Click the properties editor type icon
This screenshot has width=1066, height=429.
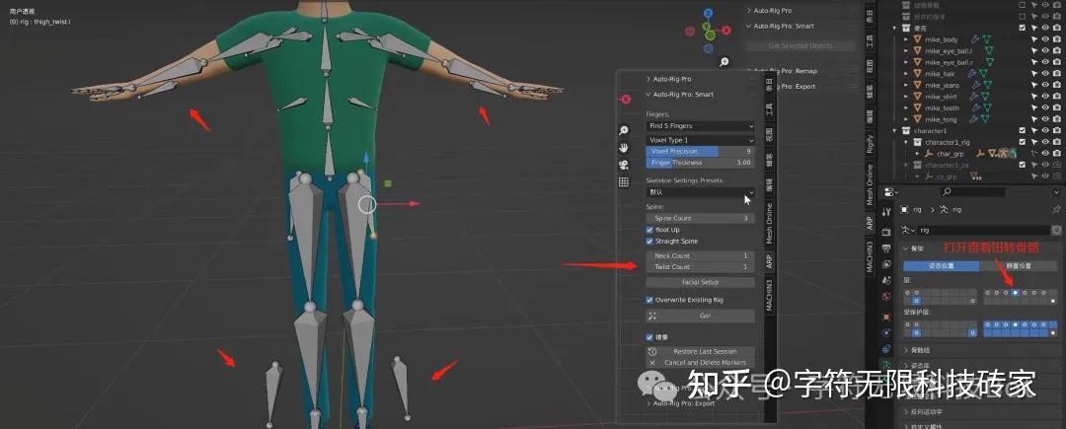point(892,192)
